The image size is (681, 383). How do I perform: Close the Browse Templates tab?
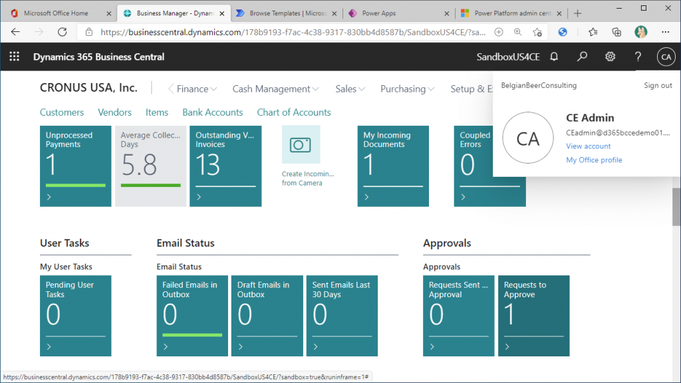[334, 13]
